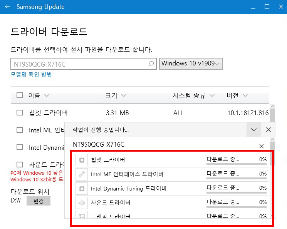Screen dimensions: 287x229
Task: Check the 칩셋 드라이버 checkbox
Action: [x=20, y=112]
